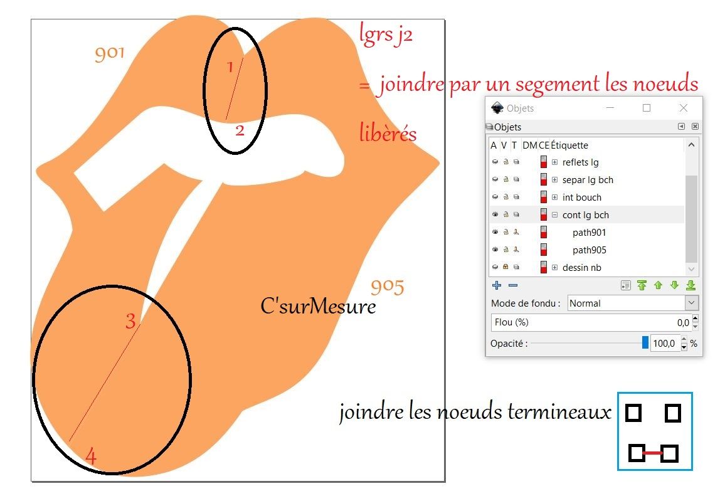Increase Opacité with the up arrow
This screenshot has height=501, width=725.
(684, 340)
